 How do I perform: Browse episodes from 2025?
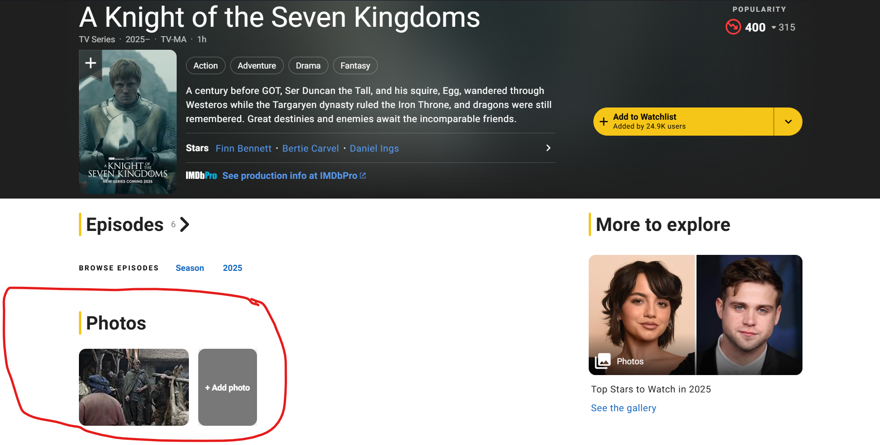pos(233,268)
